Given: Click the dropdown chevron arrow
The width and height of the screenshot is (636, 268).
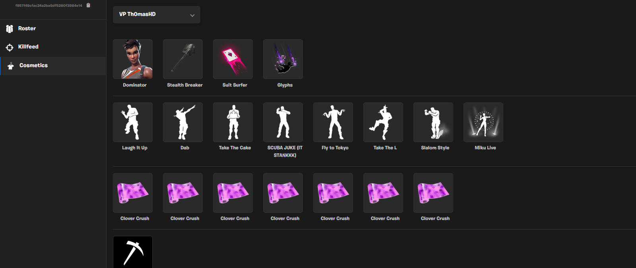Looking at the screenshot, I should 192,15.
